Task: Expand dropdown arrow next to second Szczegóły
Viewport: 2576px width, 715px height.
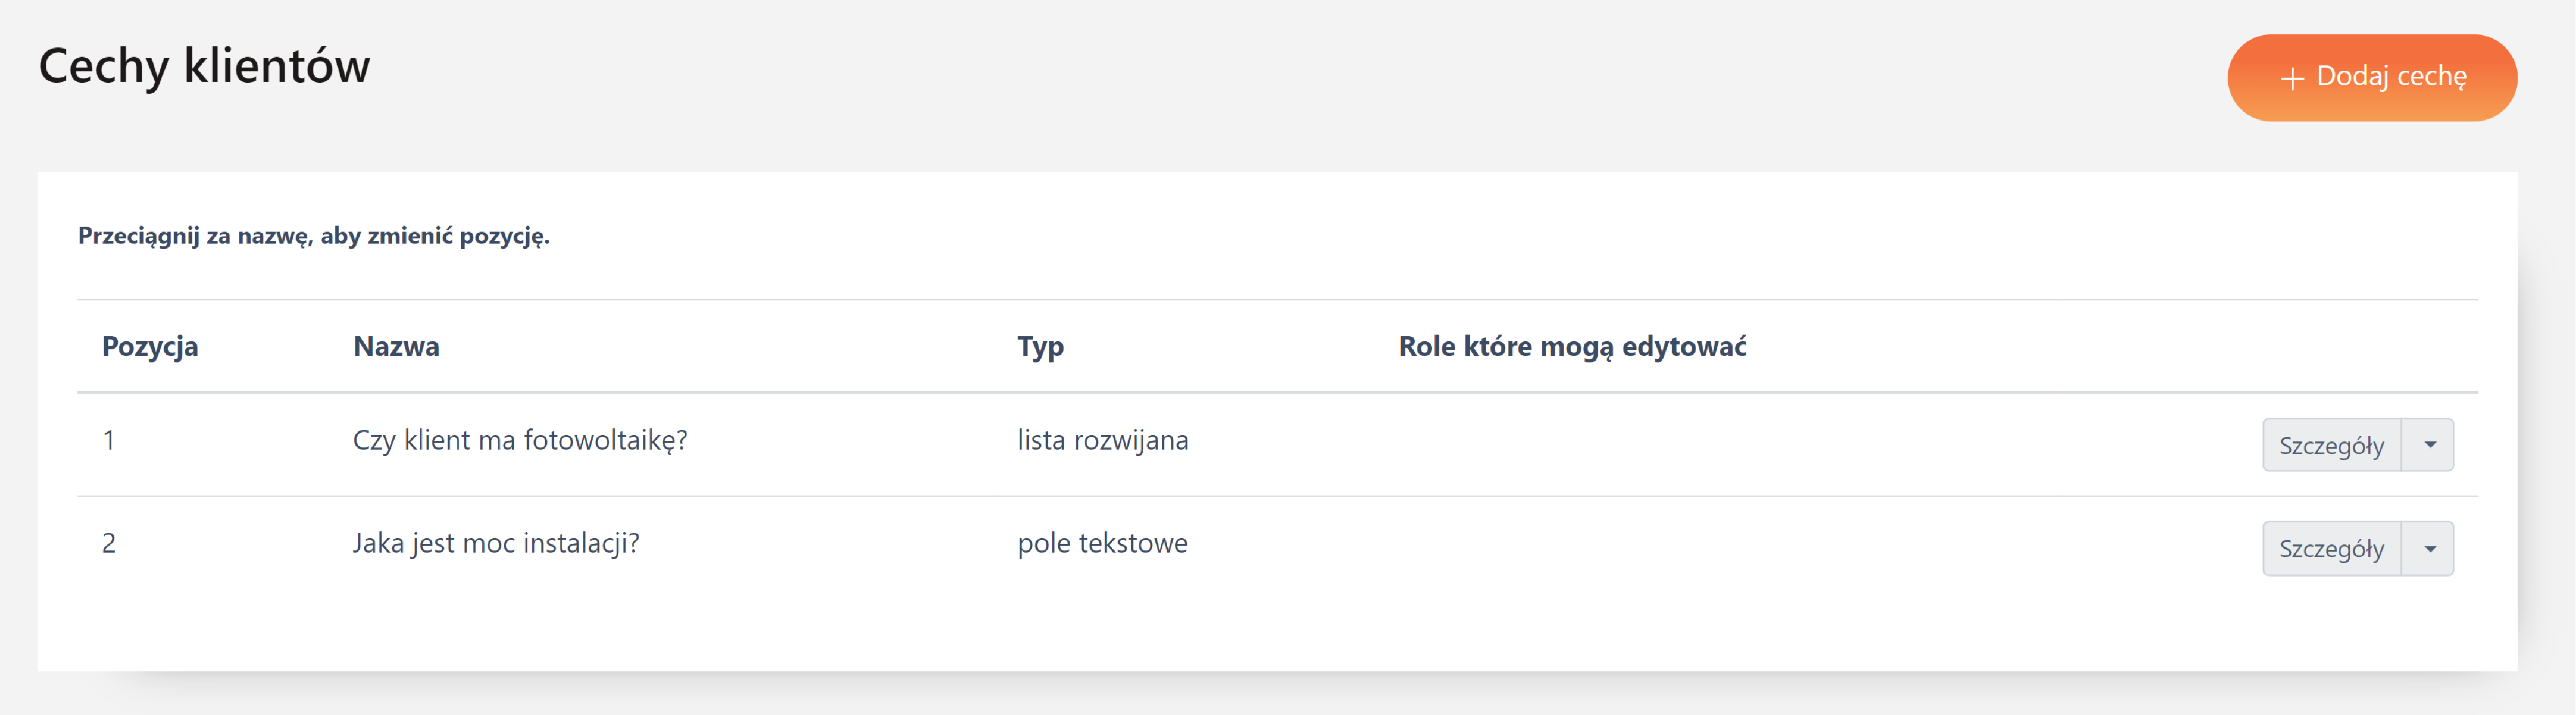Action: pos(2429,548)
